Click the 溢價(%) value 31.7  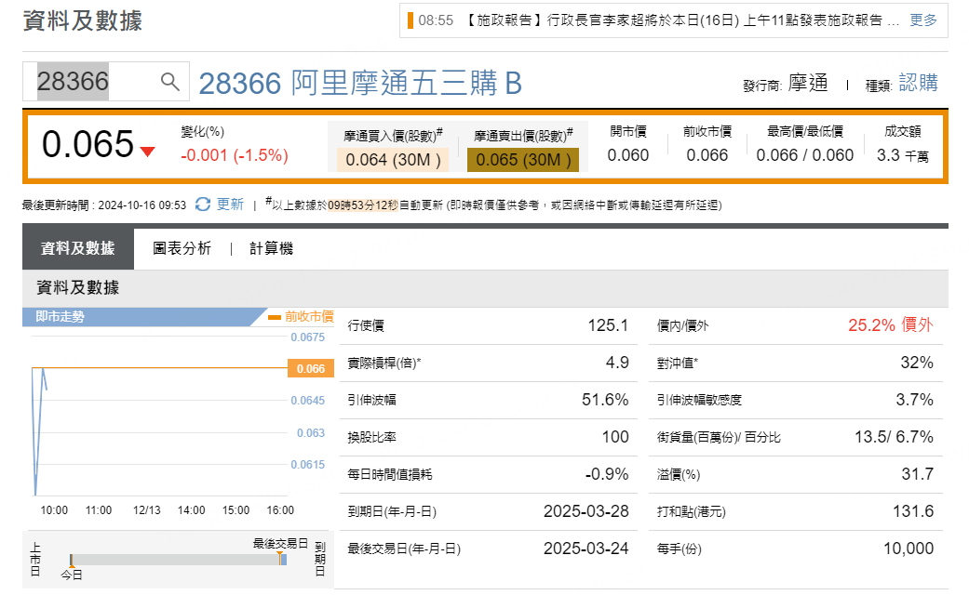[917, 474]
